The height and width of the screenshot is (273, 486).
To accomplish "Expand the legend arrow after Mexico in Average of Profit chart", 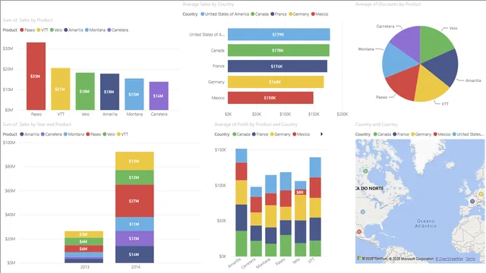I will 321,134.
